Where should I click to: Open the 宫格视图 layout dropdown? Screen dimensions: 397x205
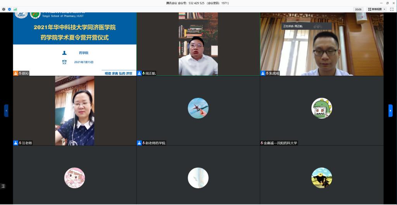click(x=377, y=9)
